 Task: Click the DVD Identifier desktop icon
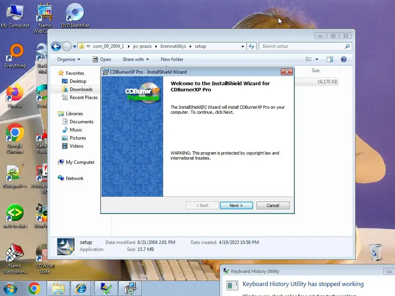(75, 15)
